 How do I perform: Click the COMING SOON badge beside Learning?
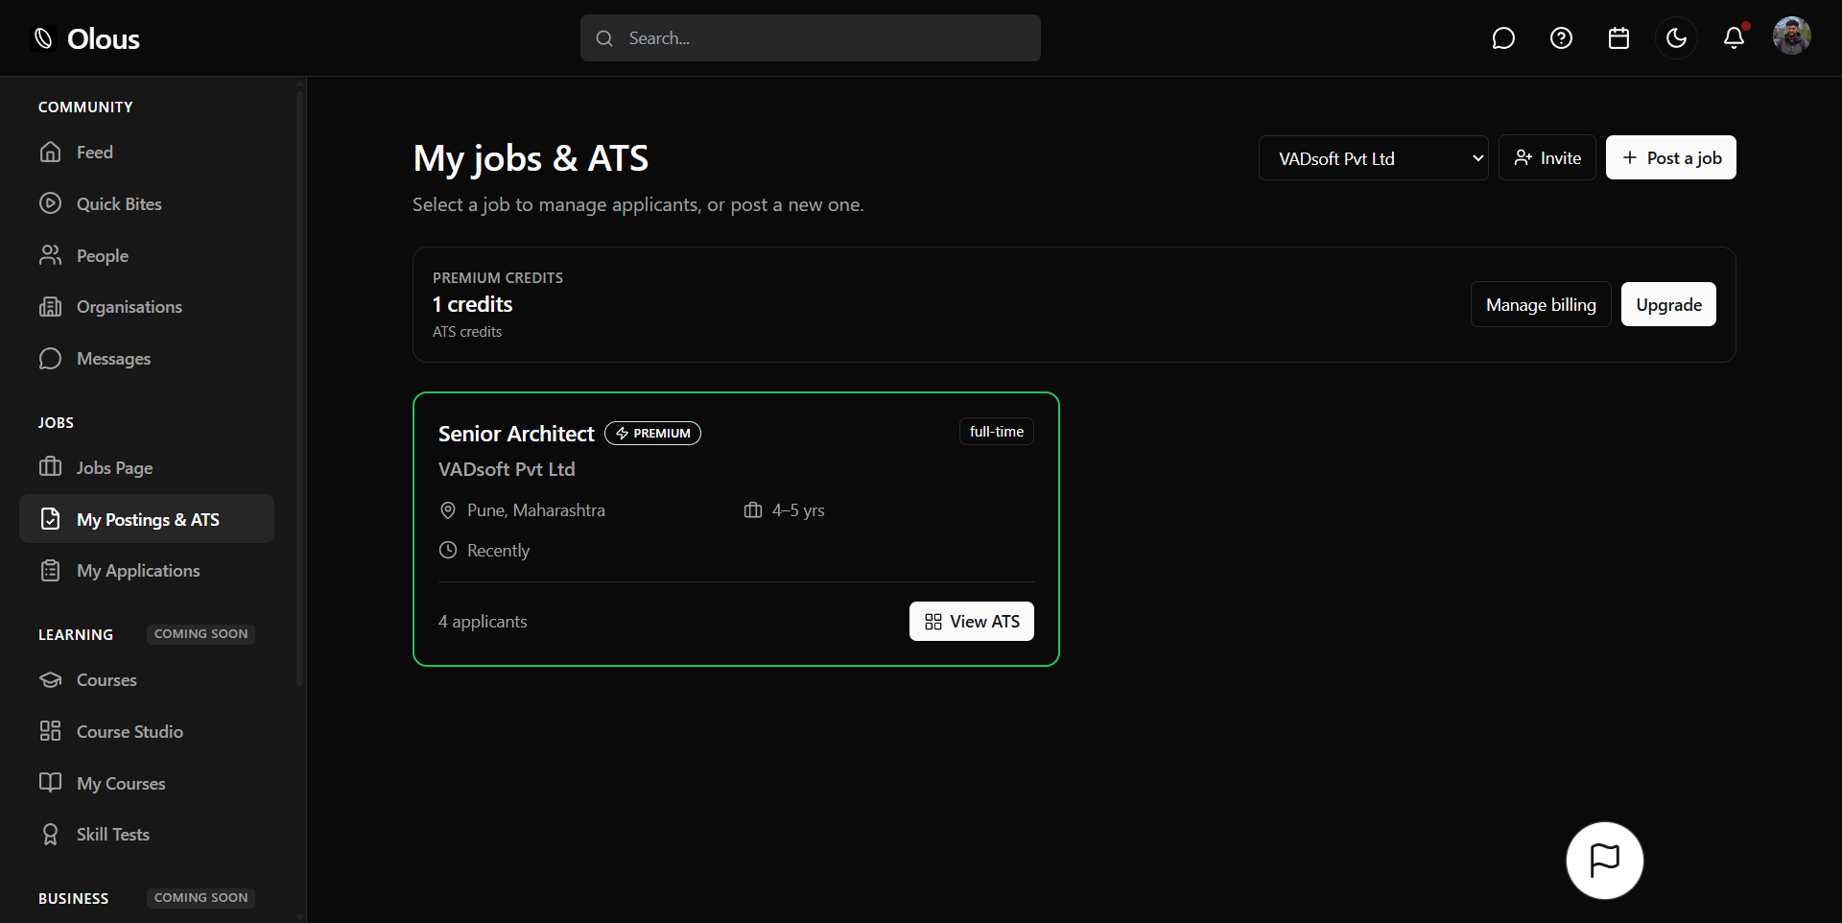pos(201,634)
